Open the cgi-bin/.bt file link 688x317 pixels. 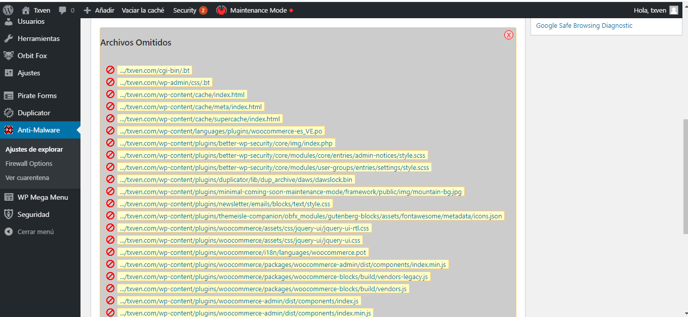154,70
